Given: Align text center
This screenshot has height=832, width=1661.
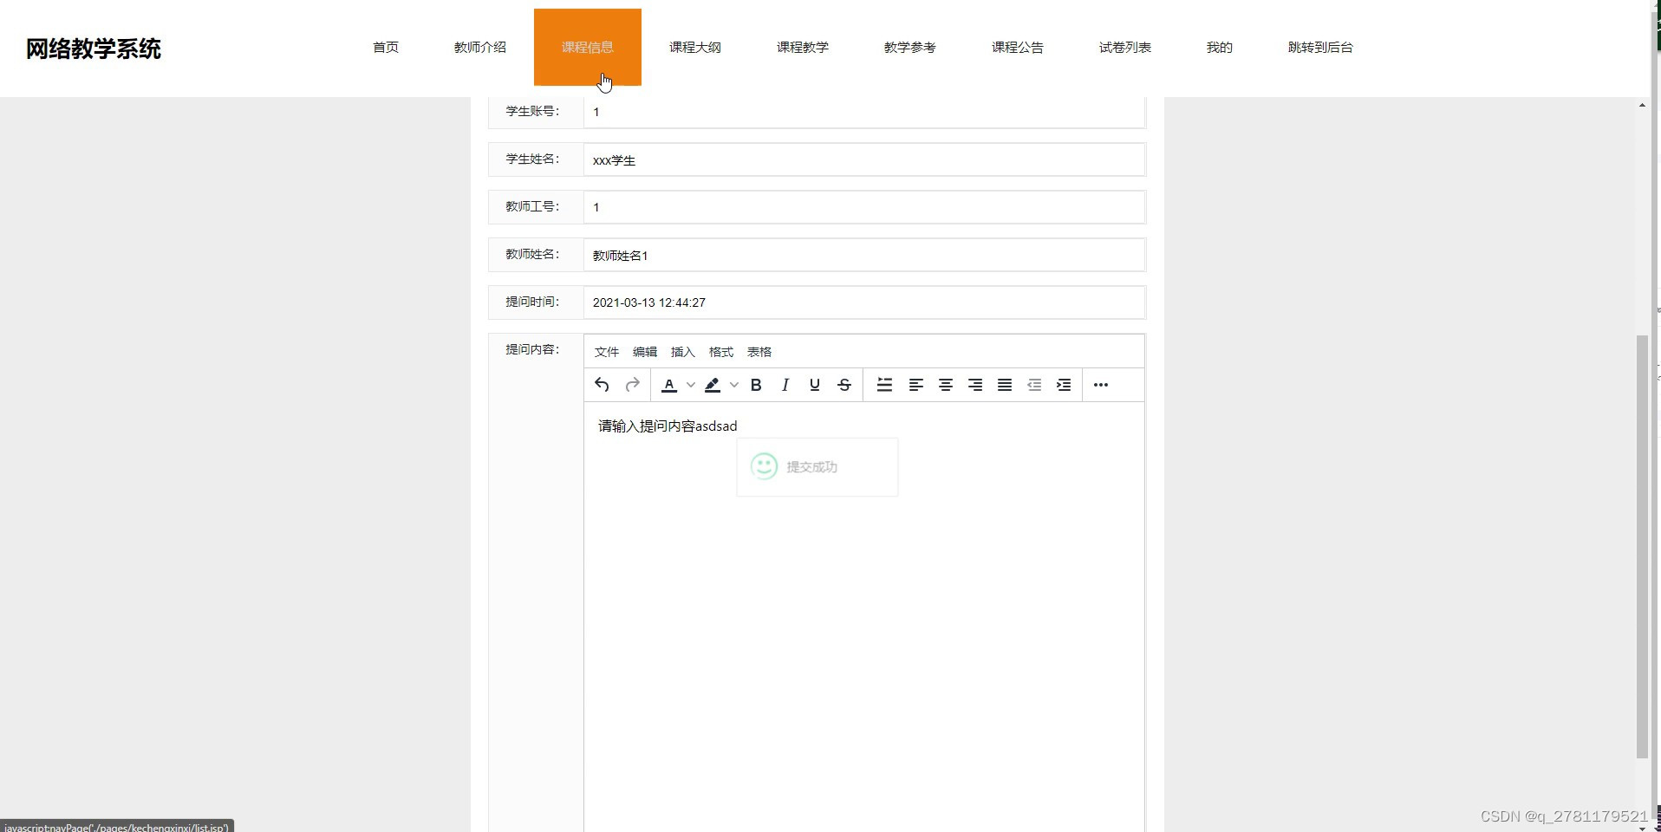Looking at the screenshot, I should pyautogui.click(x=946, y=385).
